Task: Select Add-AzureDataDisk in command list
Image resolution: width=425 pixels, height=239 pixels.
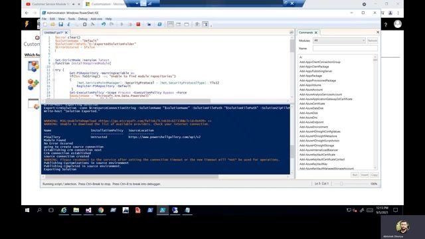Action: pos(311,108)
